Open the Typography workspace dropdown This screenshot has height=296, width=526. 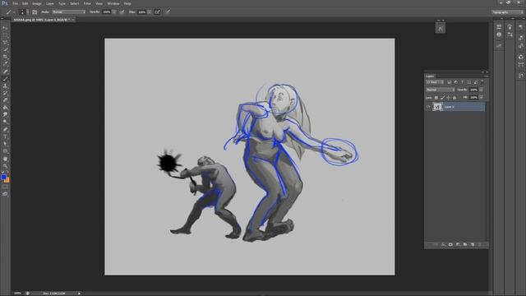508,12
